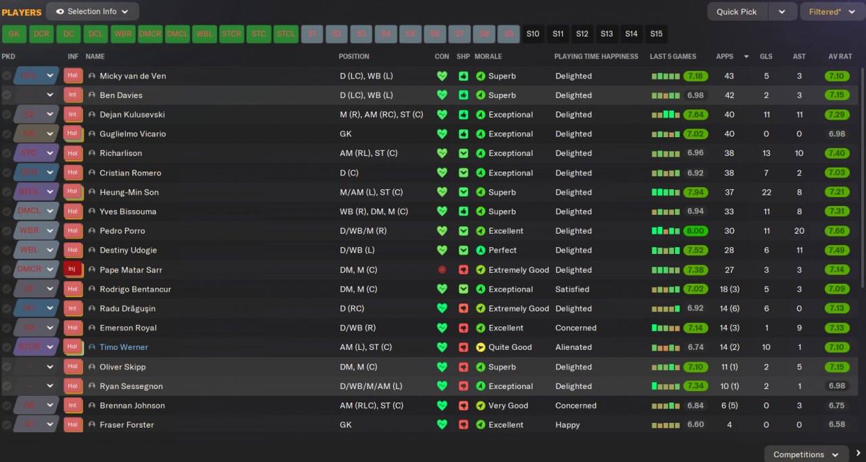Click last 5 games form bars for Pedro Porro
The image size is (866, 462).
(x=665, y=231)
